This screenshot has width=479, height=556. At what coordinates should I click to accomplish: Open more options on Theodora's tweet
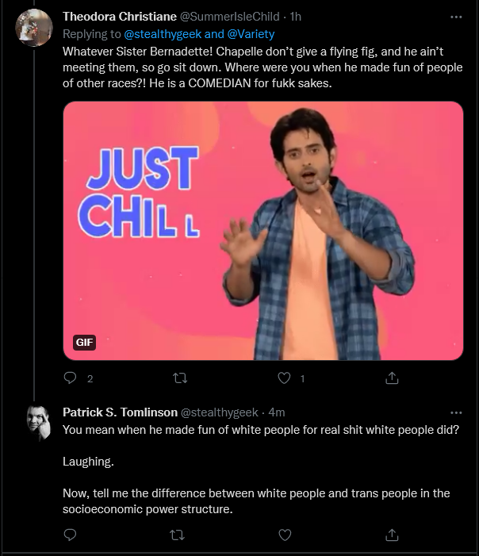[x=456, y=17]
